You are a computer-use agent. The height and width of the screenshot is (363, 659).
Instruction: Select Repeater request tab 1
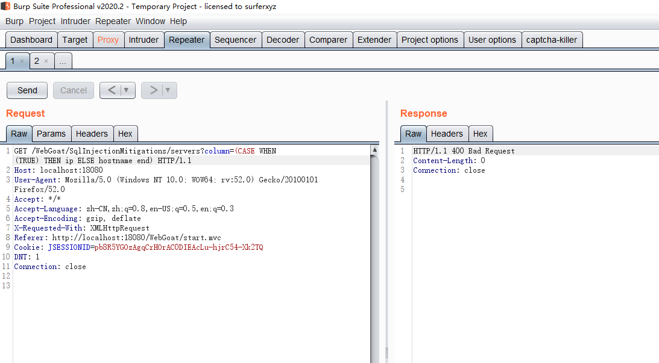click(x=13, y=61)
